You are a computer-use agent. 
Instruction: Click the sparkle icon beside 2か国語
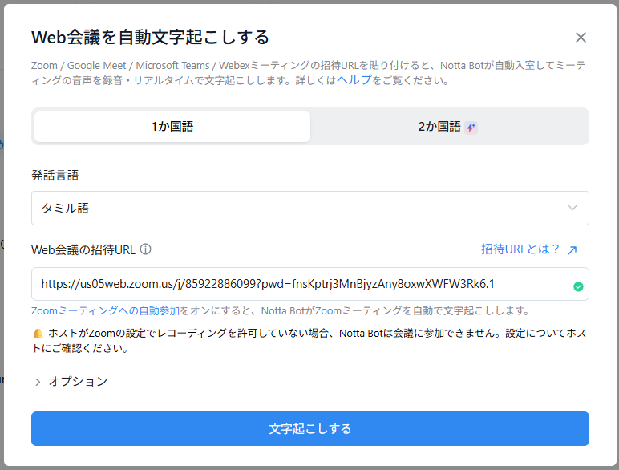pyautogui.click(x=471, y=128)
